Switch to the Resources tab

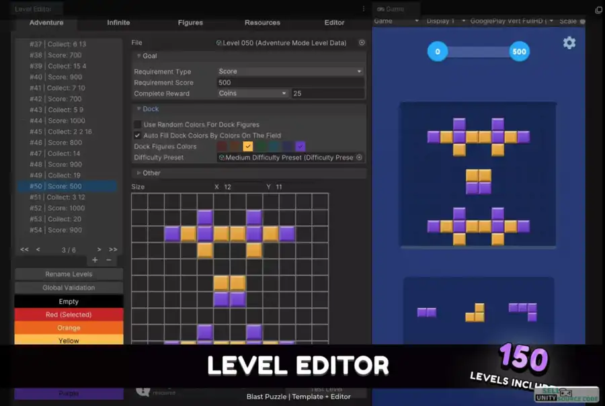click(x=262, y=23)
